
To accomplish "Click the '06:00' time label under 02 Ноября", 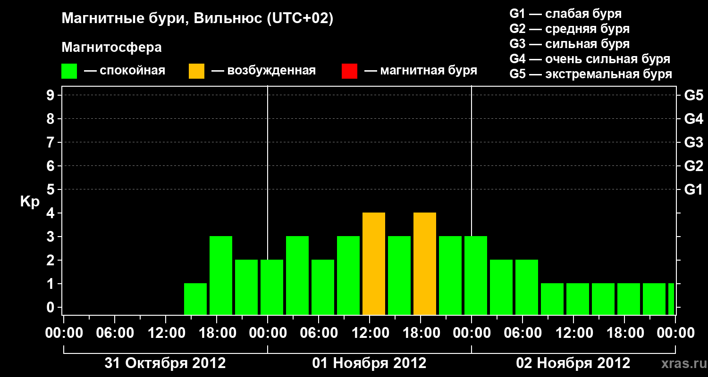I will coord(523,333).
